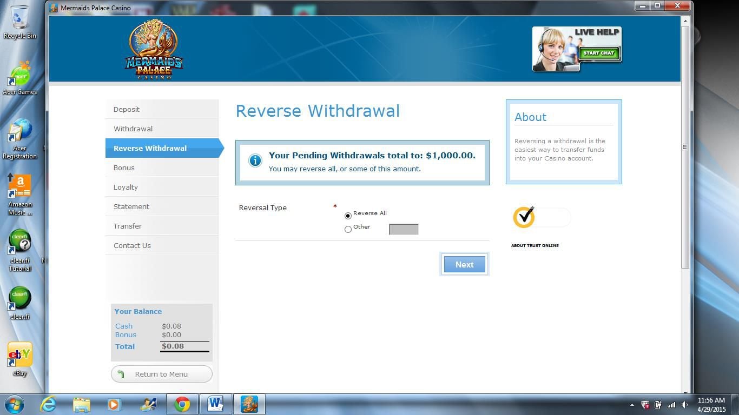Screen dimensions: 739x415
Task: Open the About Trust Online link
Action: 535,245
